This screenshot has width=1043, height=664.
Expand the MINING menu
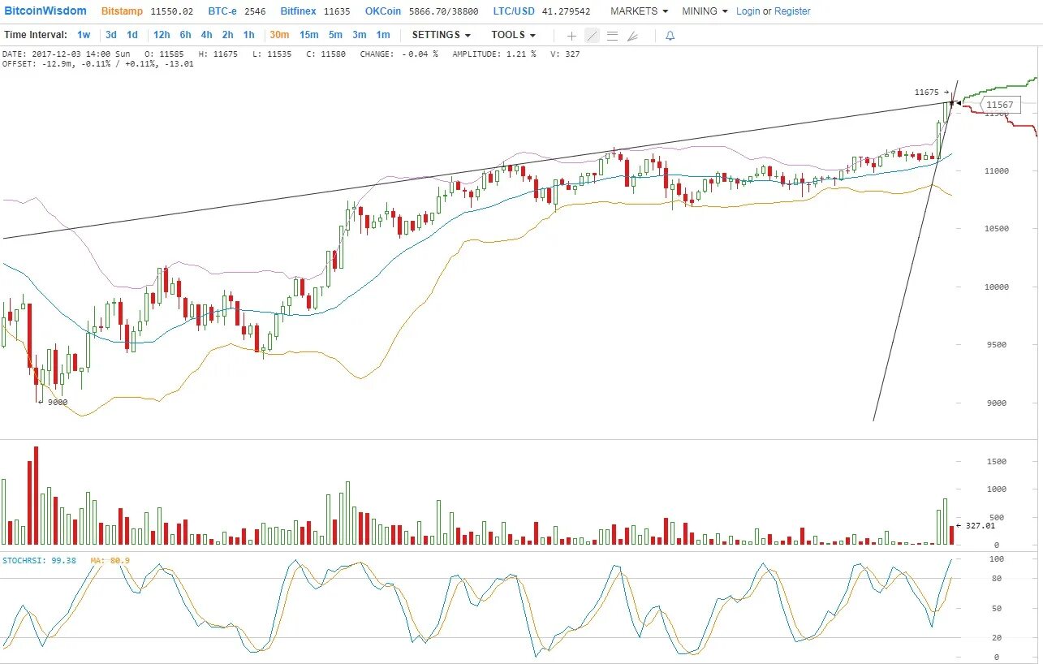coord(705,11)
